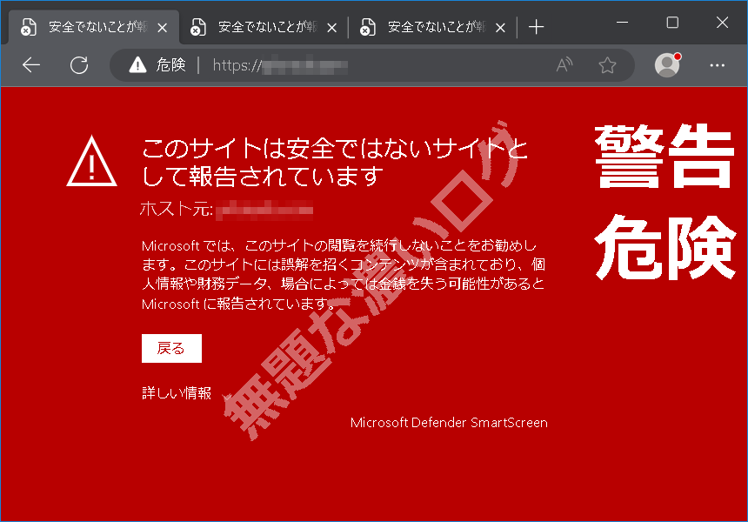Add this page to favorites with the star icon
748x522 pixels.
point(607,65)
